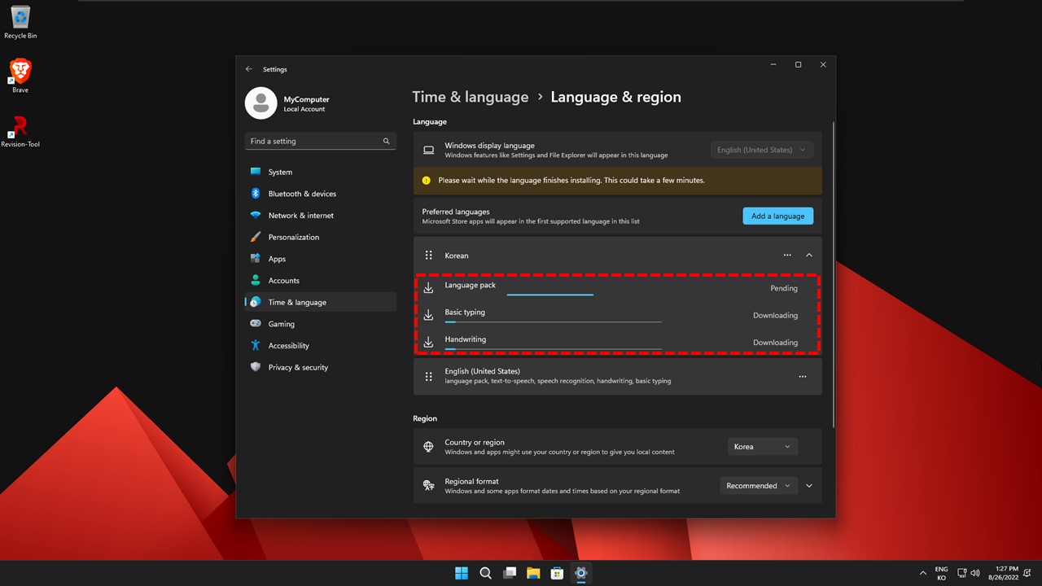Open Microsoft Store from the taskbar

click(557, 573)
